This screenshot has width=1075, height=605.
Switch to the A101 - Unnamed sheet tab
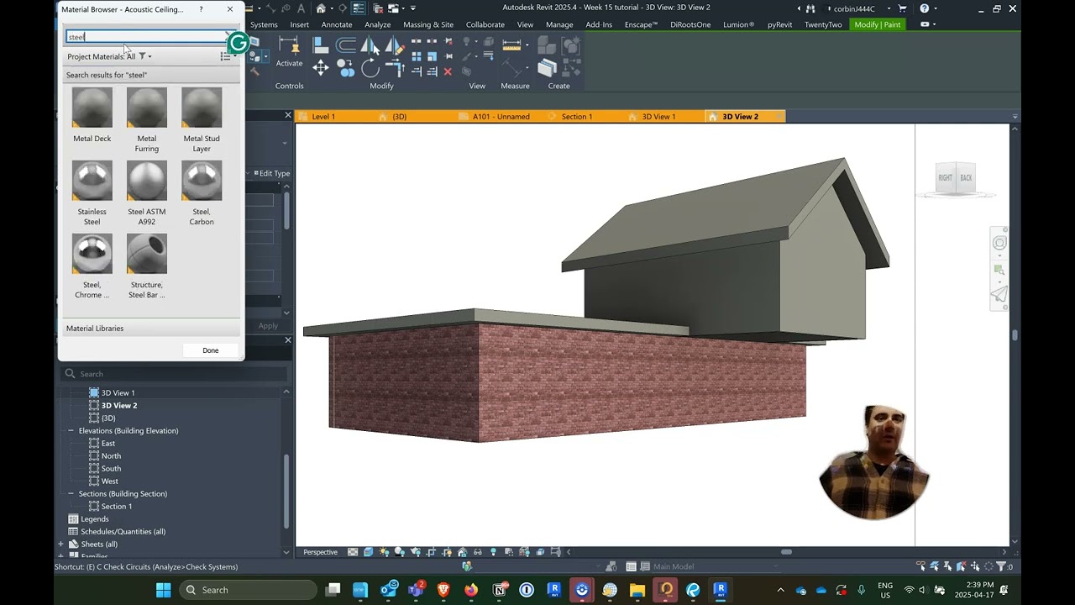(x=501, y=117)
